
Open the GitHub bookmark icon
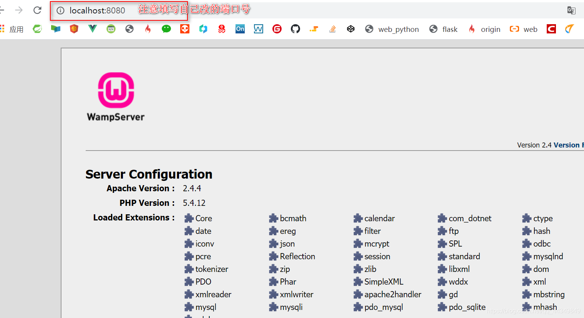pyautogui.click(x=295, y=29)
